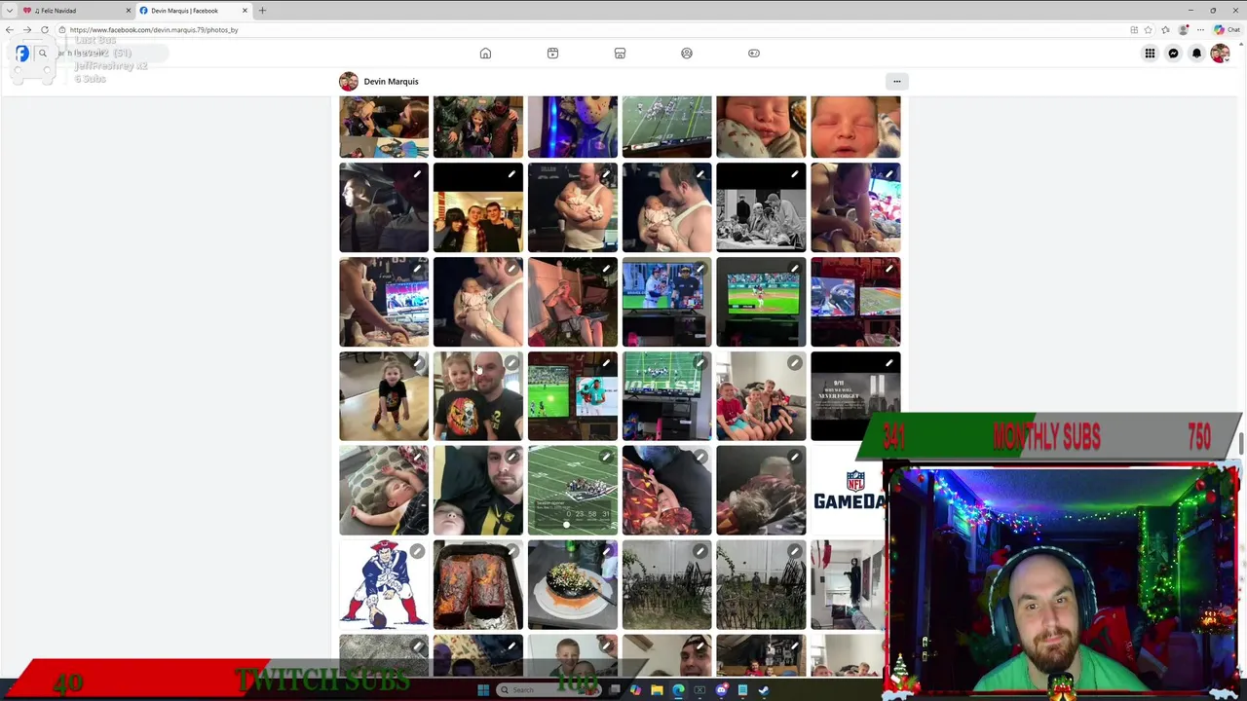The image size is (1247, 701).
Task: Add this page to favorites star
Action: (x=1148, y=30)
